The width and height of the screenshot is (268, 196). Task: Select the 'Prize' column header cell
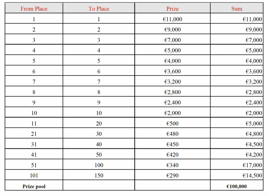[x=172, y=9]
